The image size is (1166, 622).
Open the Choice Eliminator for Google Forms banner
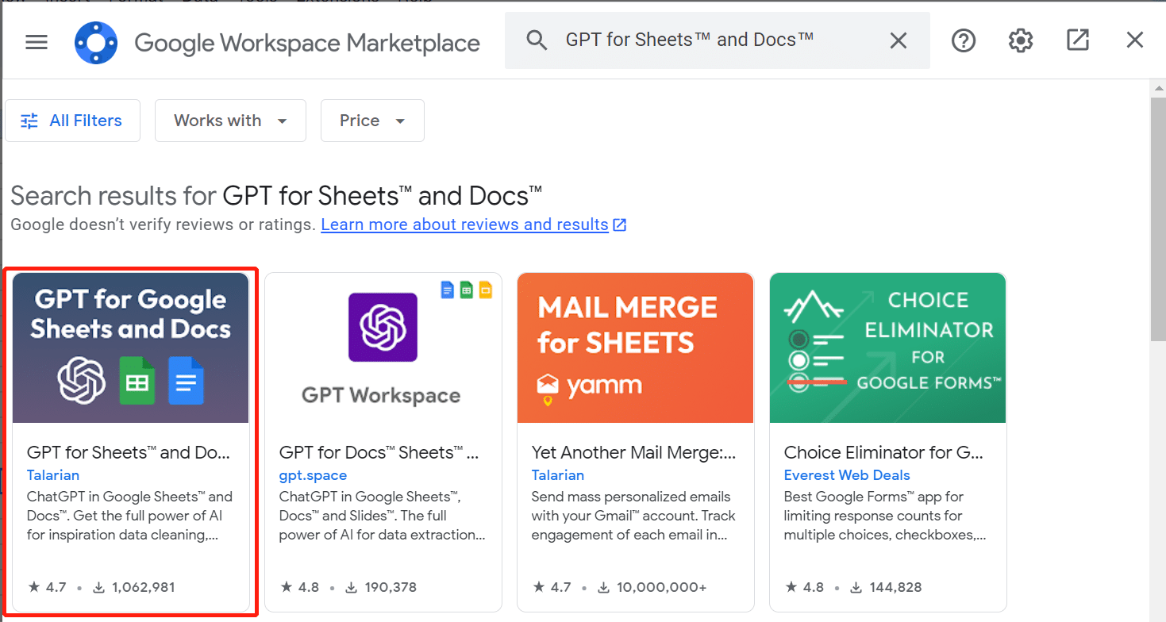coord(887,347)
